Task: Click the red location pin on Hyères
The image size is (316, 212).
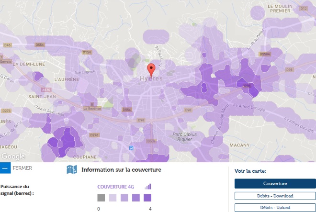Action: [x=151, y=70]
